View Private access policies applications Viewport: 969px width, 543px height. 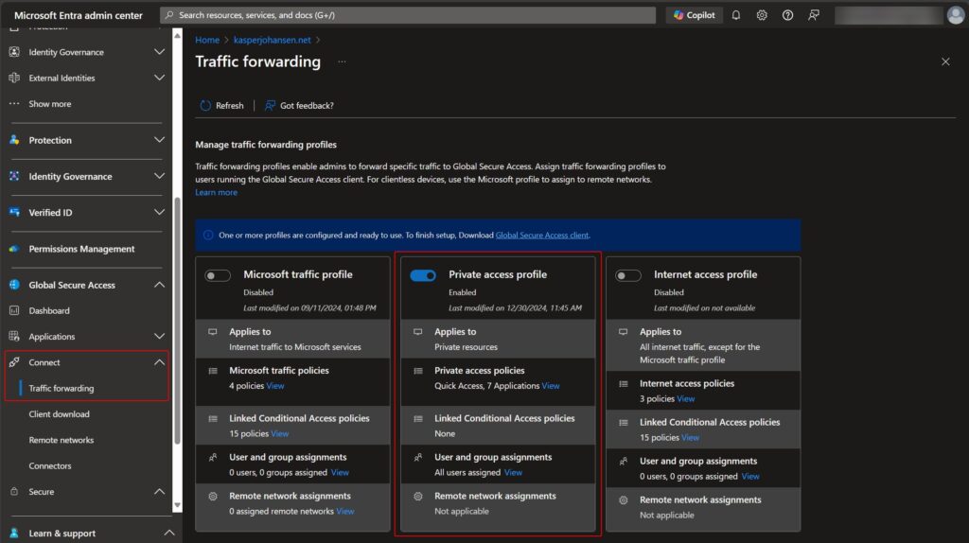tap(551, 385)
